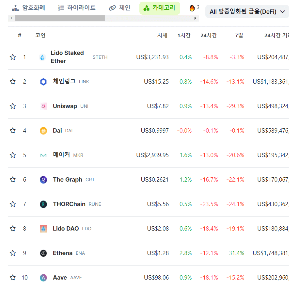Click the US$2,939.95 price value
The image size is (299, 291).
tap(152, 155)
